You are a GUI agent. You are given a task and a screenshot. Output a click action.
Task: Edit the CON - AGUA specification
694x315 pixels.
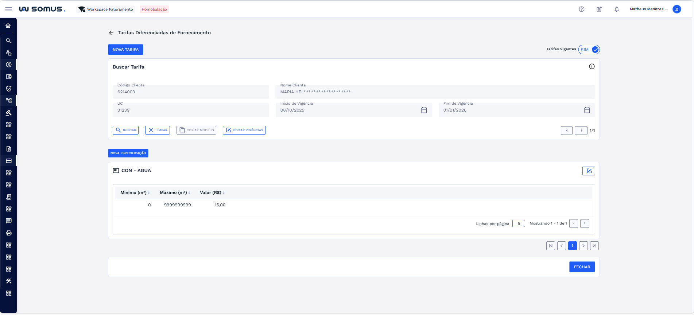(588, 171)
